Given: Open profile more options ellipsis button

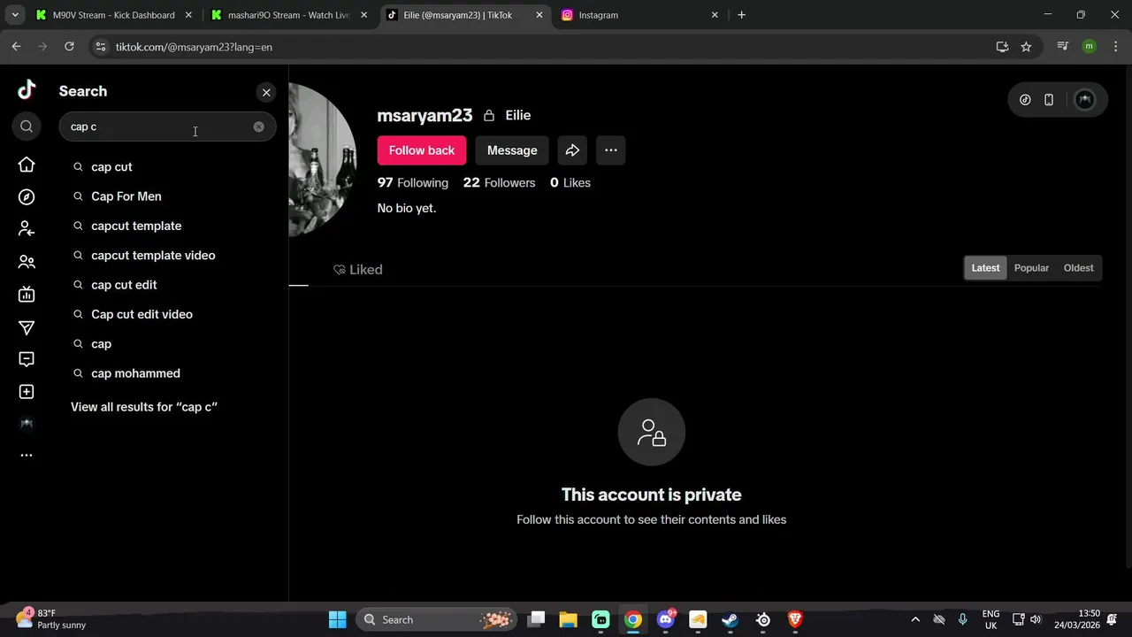Looking at the screenshot, I should (x=611, y=150).
